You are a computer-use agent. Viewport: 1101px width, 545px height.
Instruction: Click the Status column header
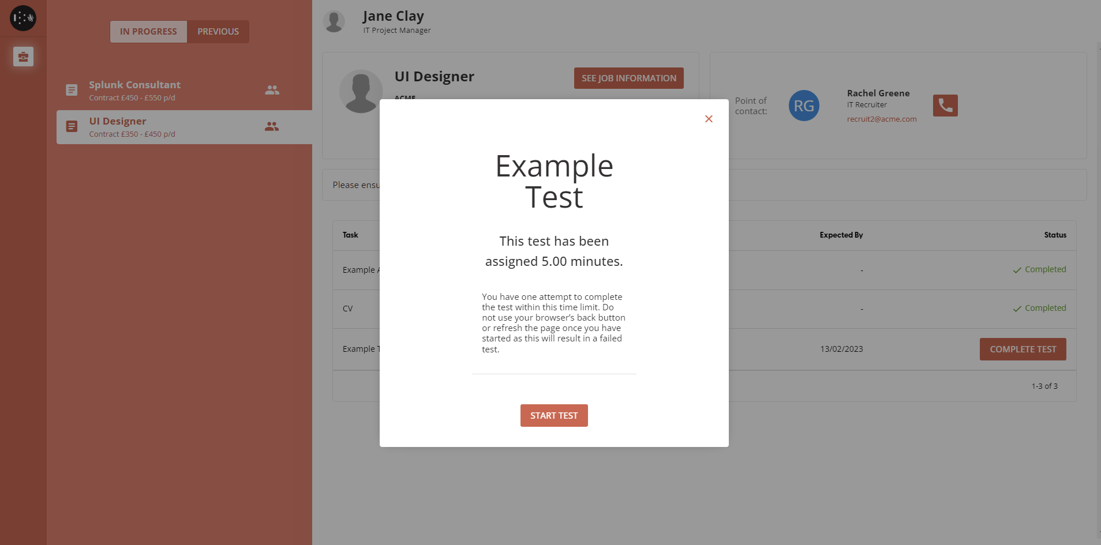click(x=1054, y=235)
